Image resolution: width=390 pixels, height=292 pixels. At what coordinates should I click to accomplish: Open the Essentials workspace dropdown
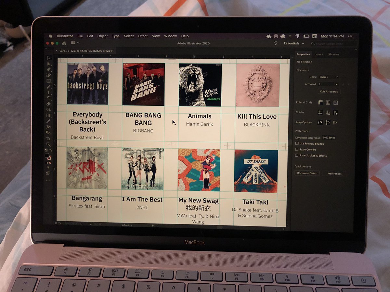(x=294, y=43)
